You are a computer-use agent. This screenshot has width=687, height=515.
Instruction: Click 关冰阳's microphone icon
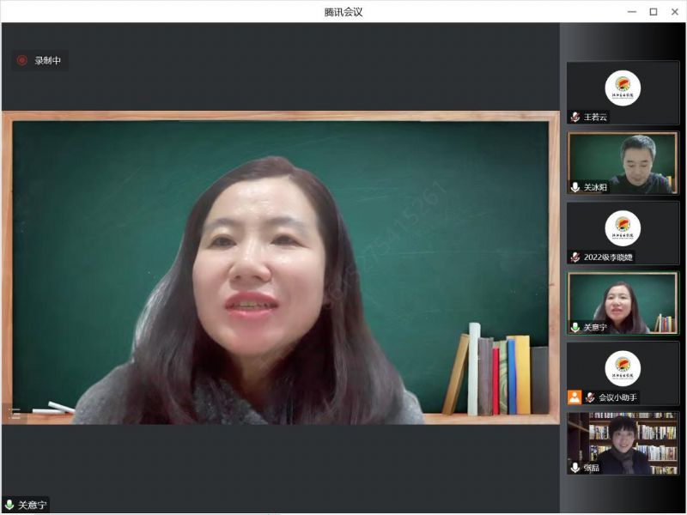(575, 187)
